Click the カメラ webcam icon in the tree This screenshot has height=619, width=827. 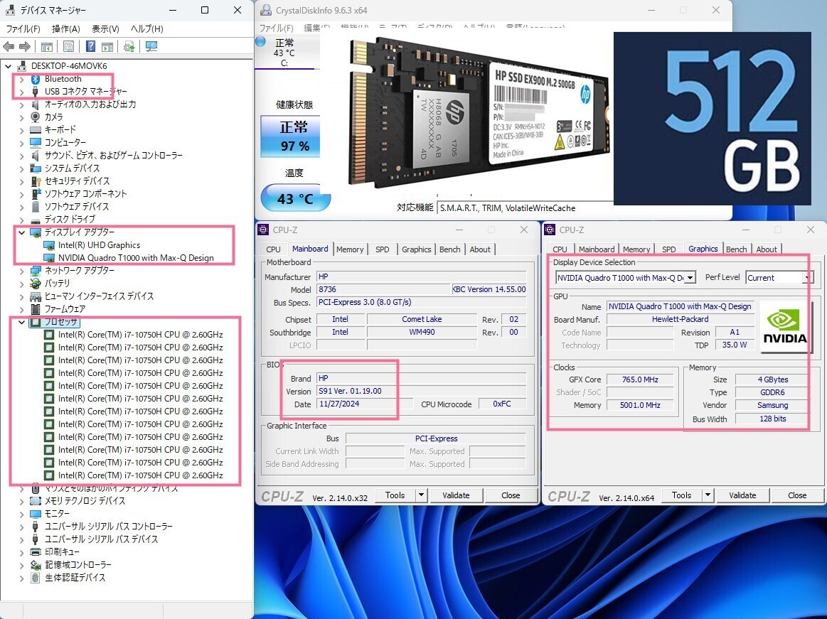[36, 117]
